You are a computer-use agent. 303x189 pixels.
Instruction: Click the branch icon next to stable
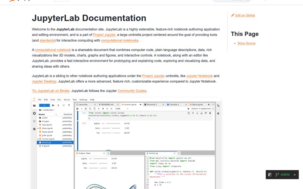[277, 175]
